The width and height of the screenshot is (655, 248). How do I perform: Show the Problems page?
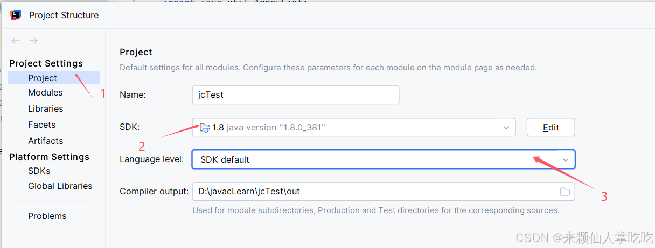pyautogui.click(x=47, y=216)
